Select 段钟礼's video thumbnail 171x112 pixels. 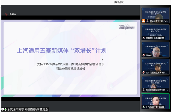click(x=155, y=49)
